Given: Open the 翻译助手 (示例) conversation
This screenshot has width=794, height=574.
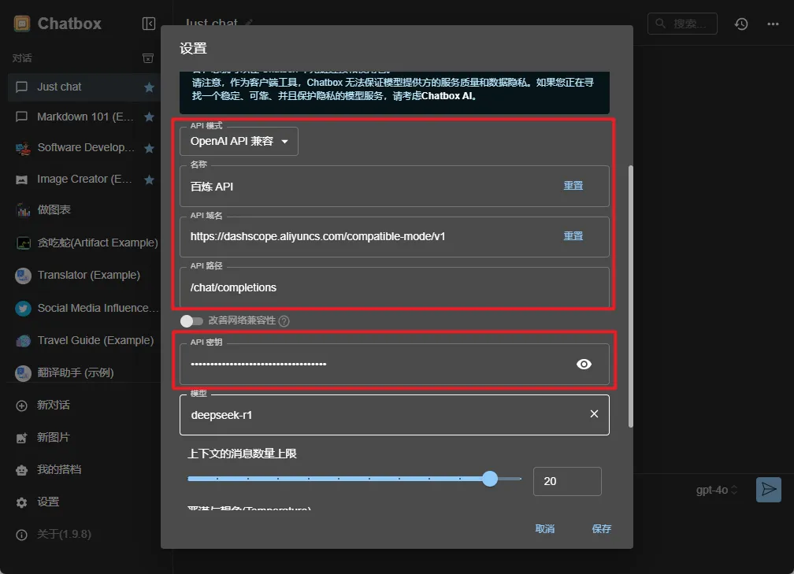Looking at the screenshot, I should 84,373.
